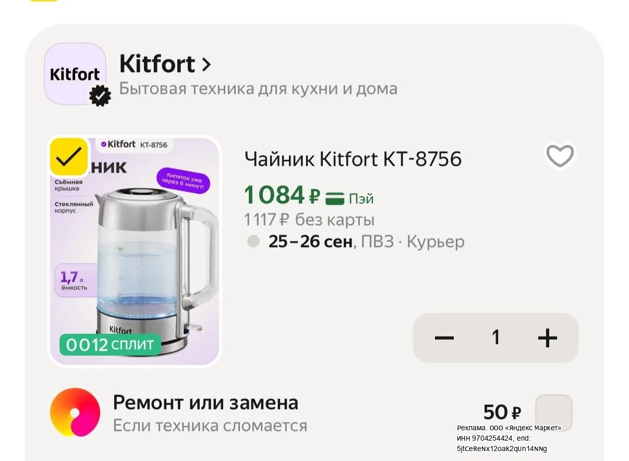Click the 1084 ₽ Pay price
The image size is (629, 461).
tap(282, 195)
